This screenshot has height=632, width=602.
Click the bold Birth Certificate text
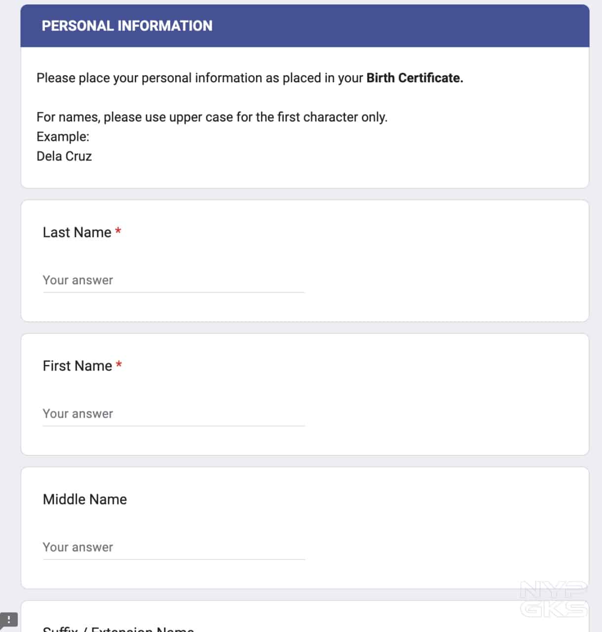point(414,78)
